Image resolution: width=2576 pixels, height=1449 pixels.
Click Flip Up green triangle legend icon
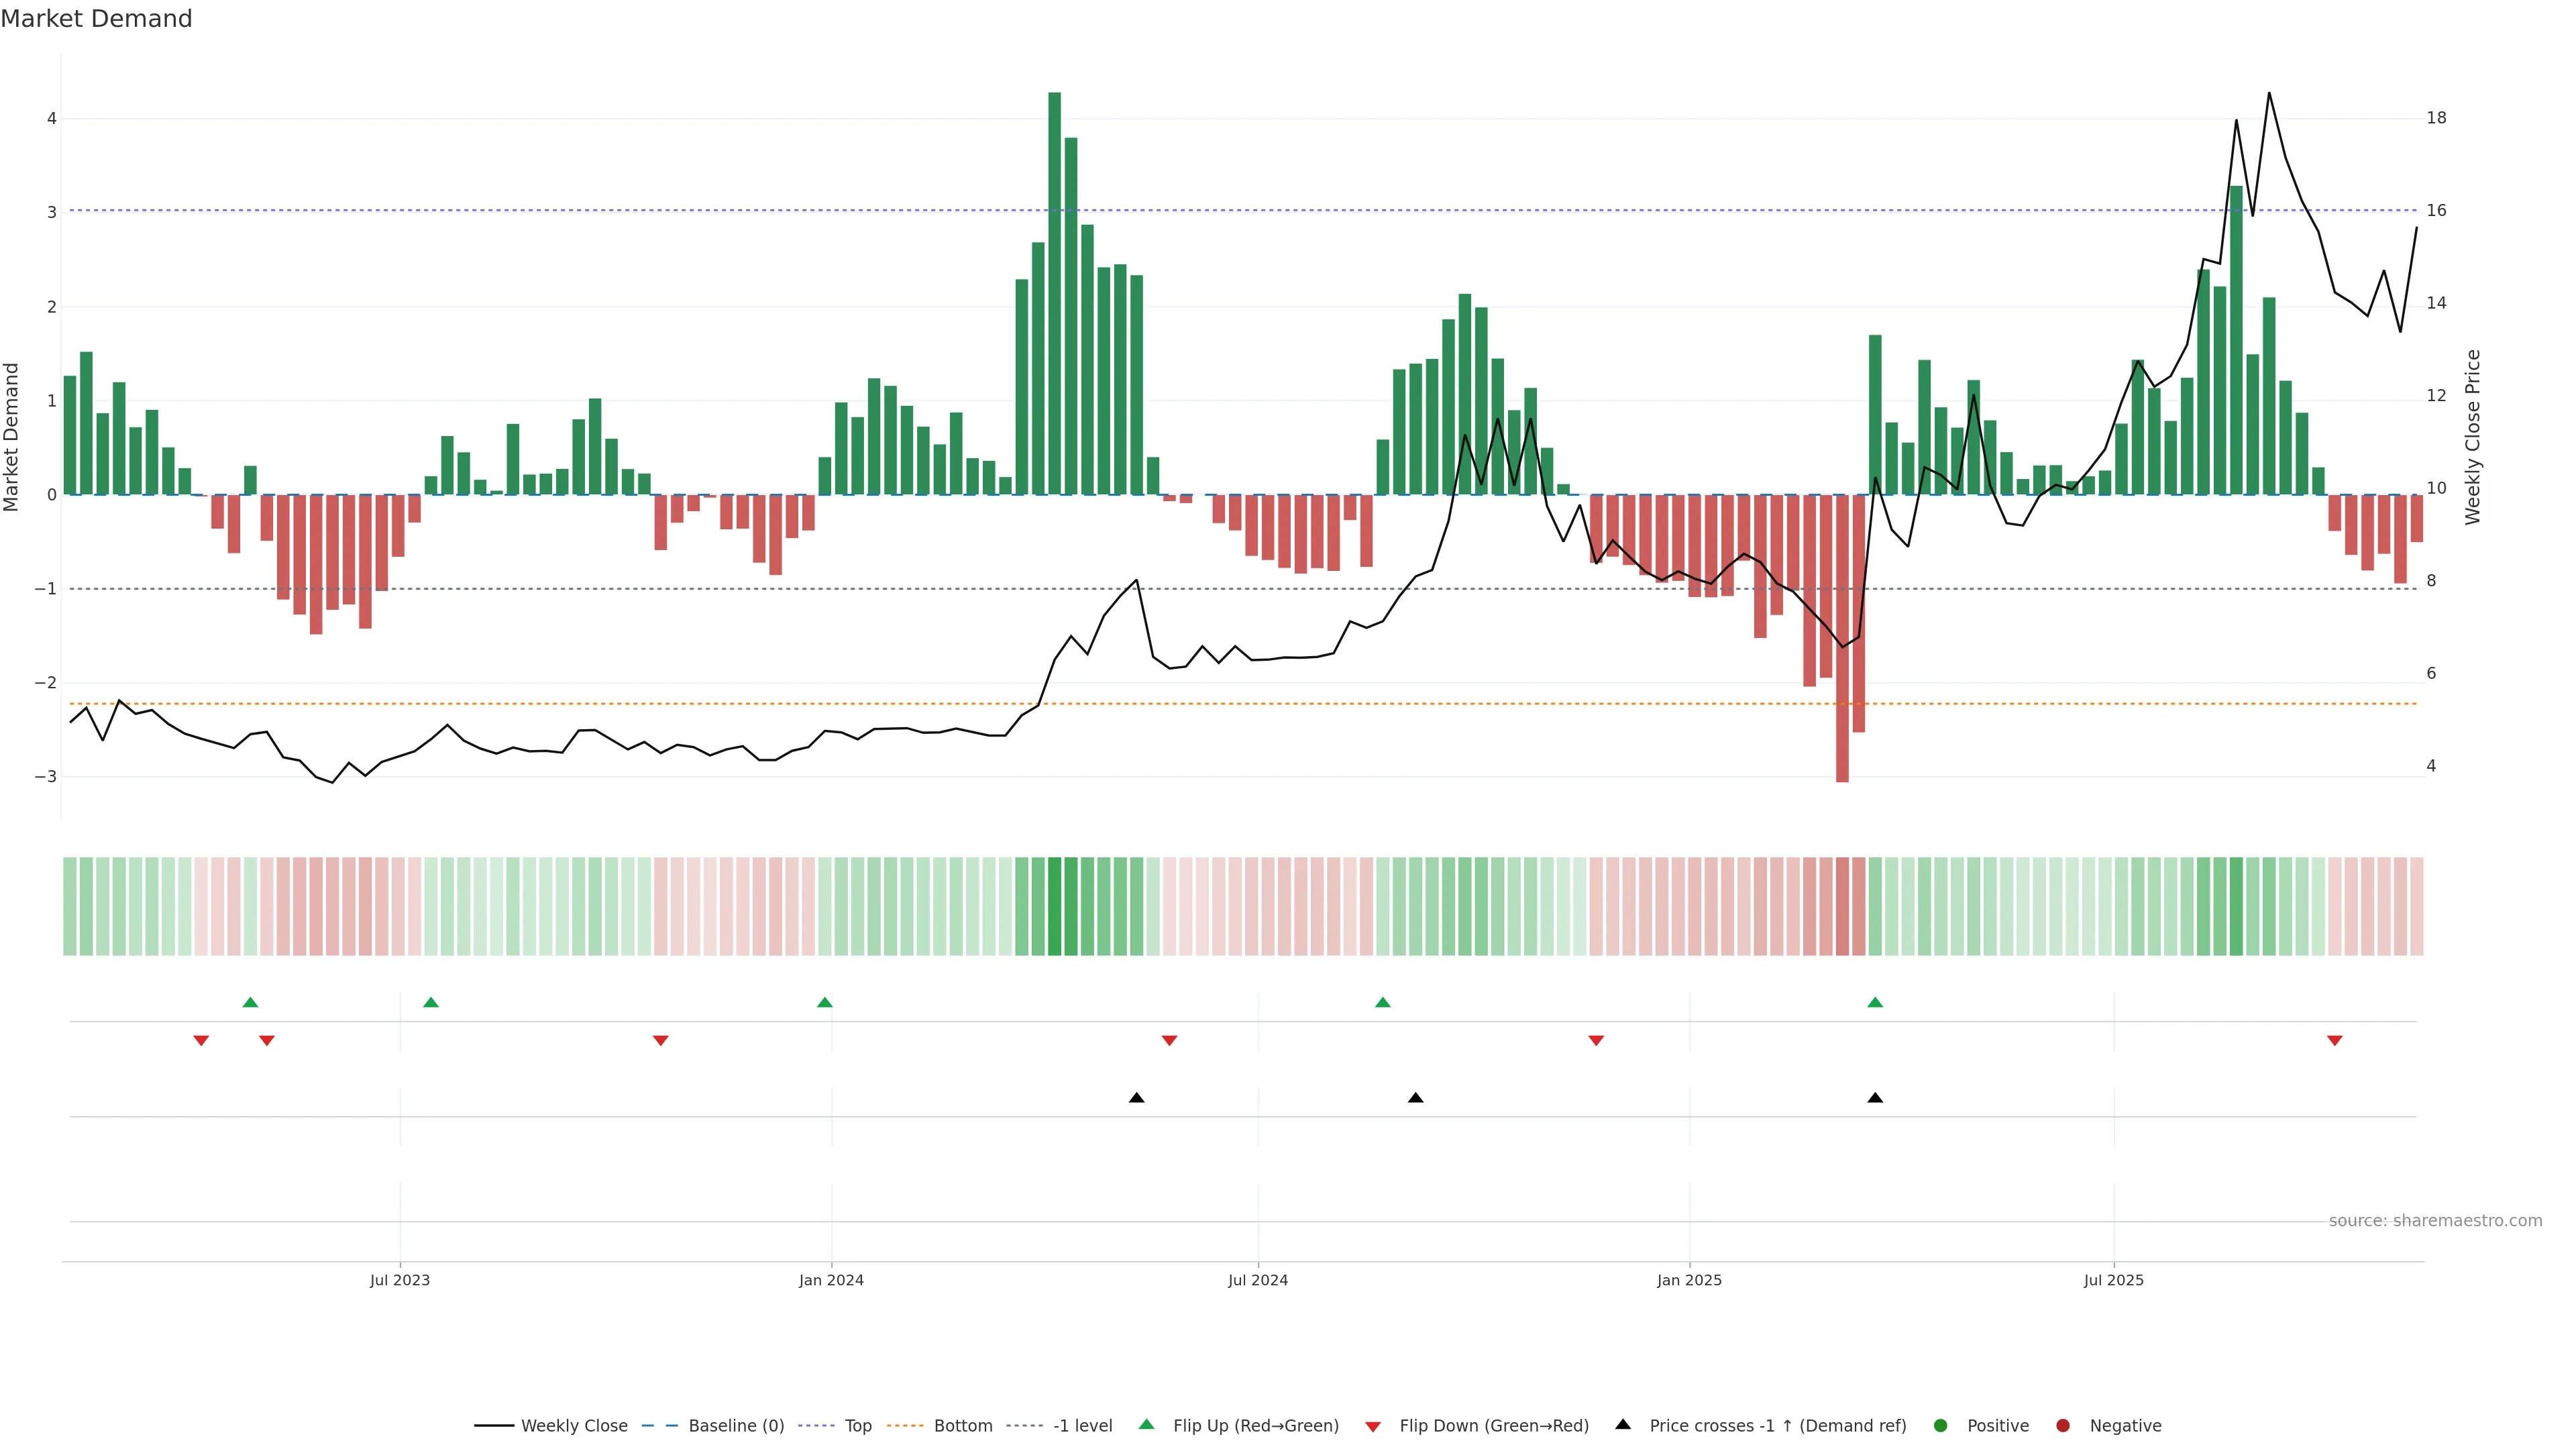pos(1147,1424)
